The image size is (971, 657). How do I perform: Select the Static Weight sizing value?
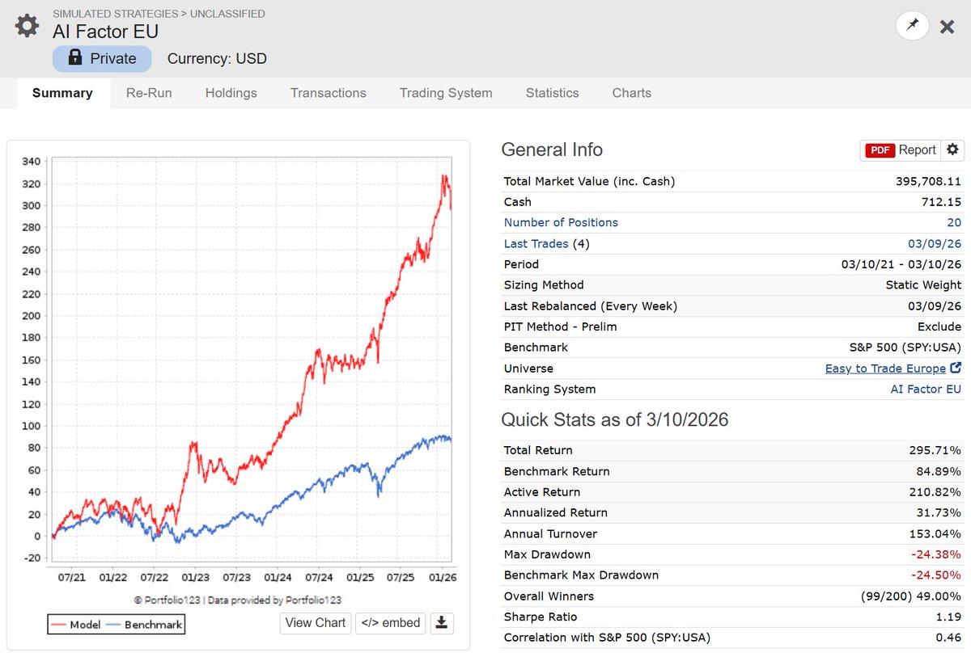coord(923,284)
